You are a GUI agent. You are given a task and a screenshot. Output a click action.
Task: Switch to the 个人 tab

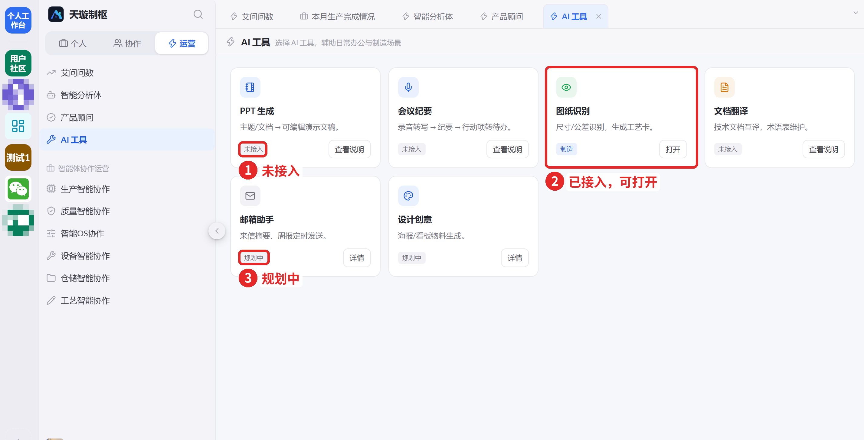click(73, 43)
